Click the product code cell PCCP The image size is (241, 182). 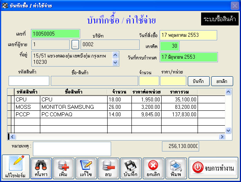27,114
